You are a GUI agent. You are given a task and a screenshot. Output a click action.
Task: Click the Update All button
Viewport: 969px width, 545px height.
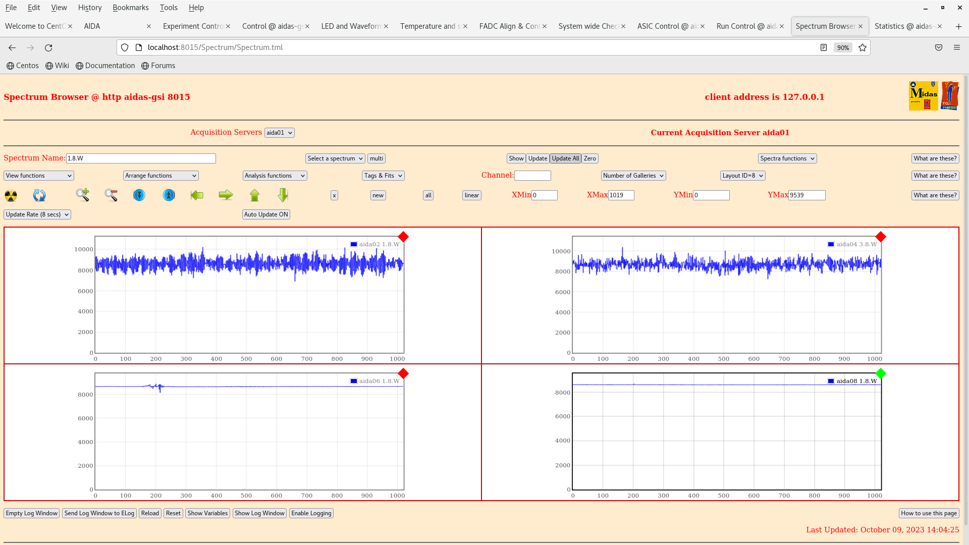pyautogui.click(x=565, y=158)
